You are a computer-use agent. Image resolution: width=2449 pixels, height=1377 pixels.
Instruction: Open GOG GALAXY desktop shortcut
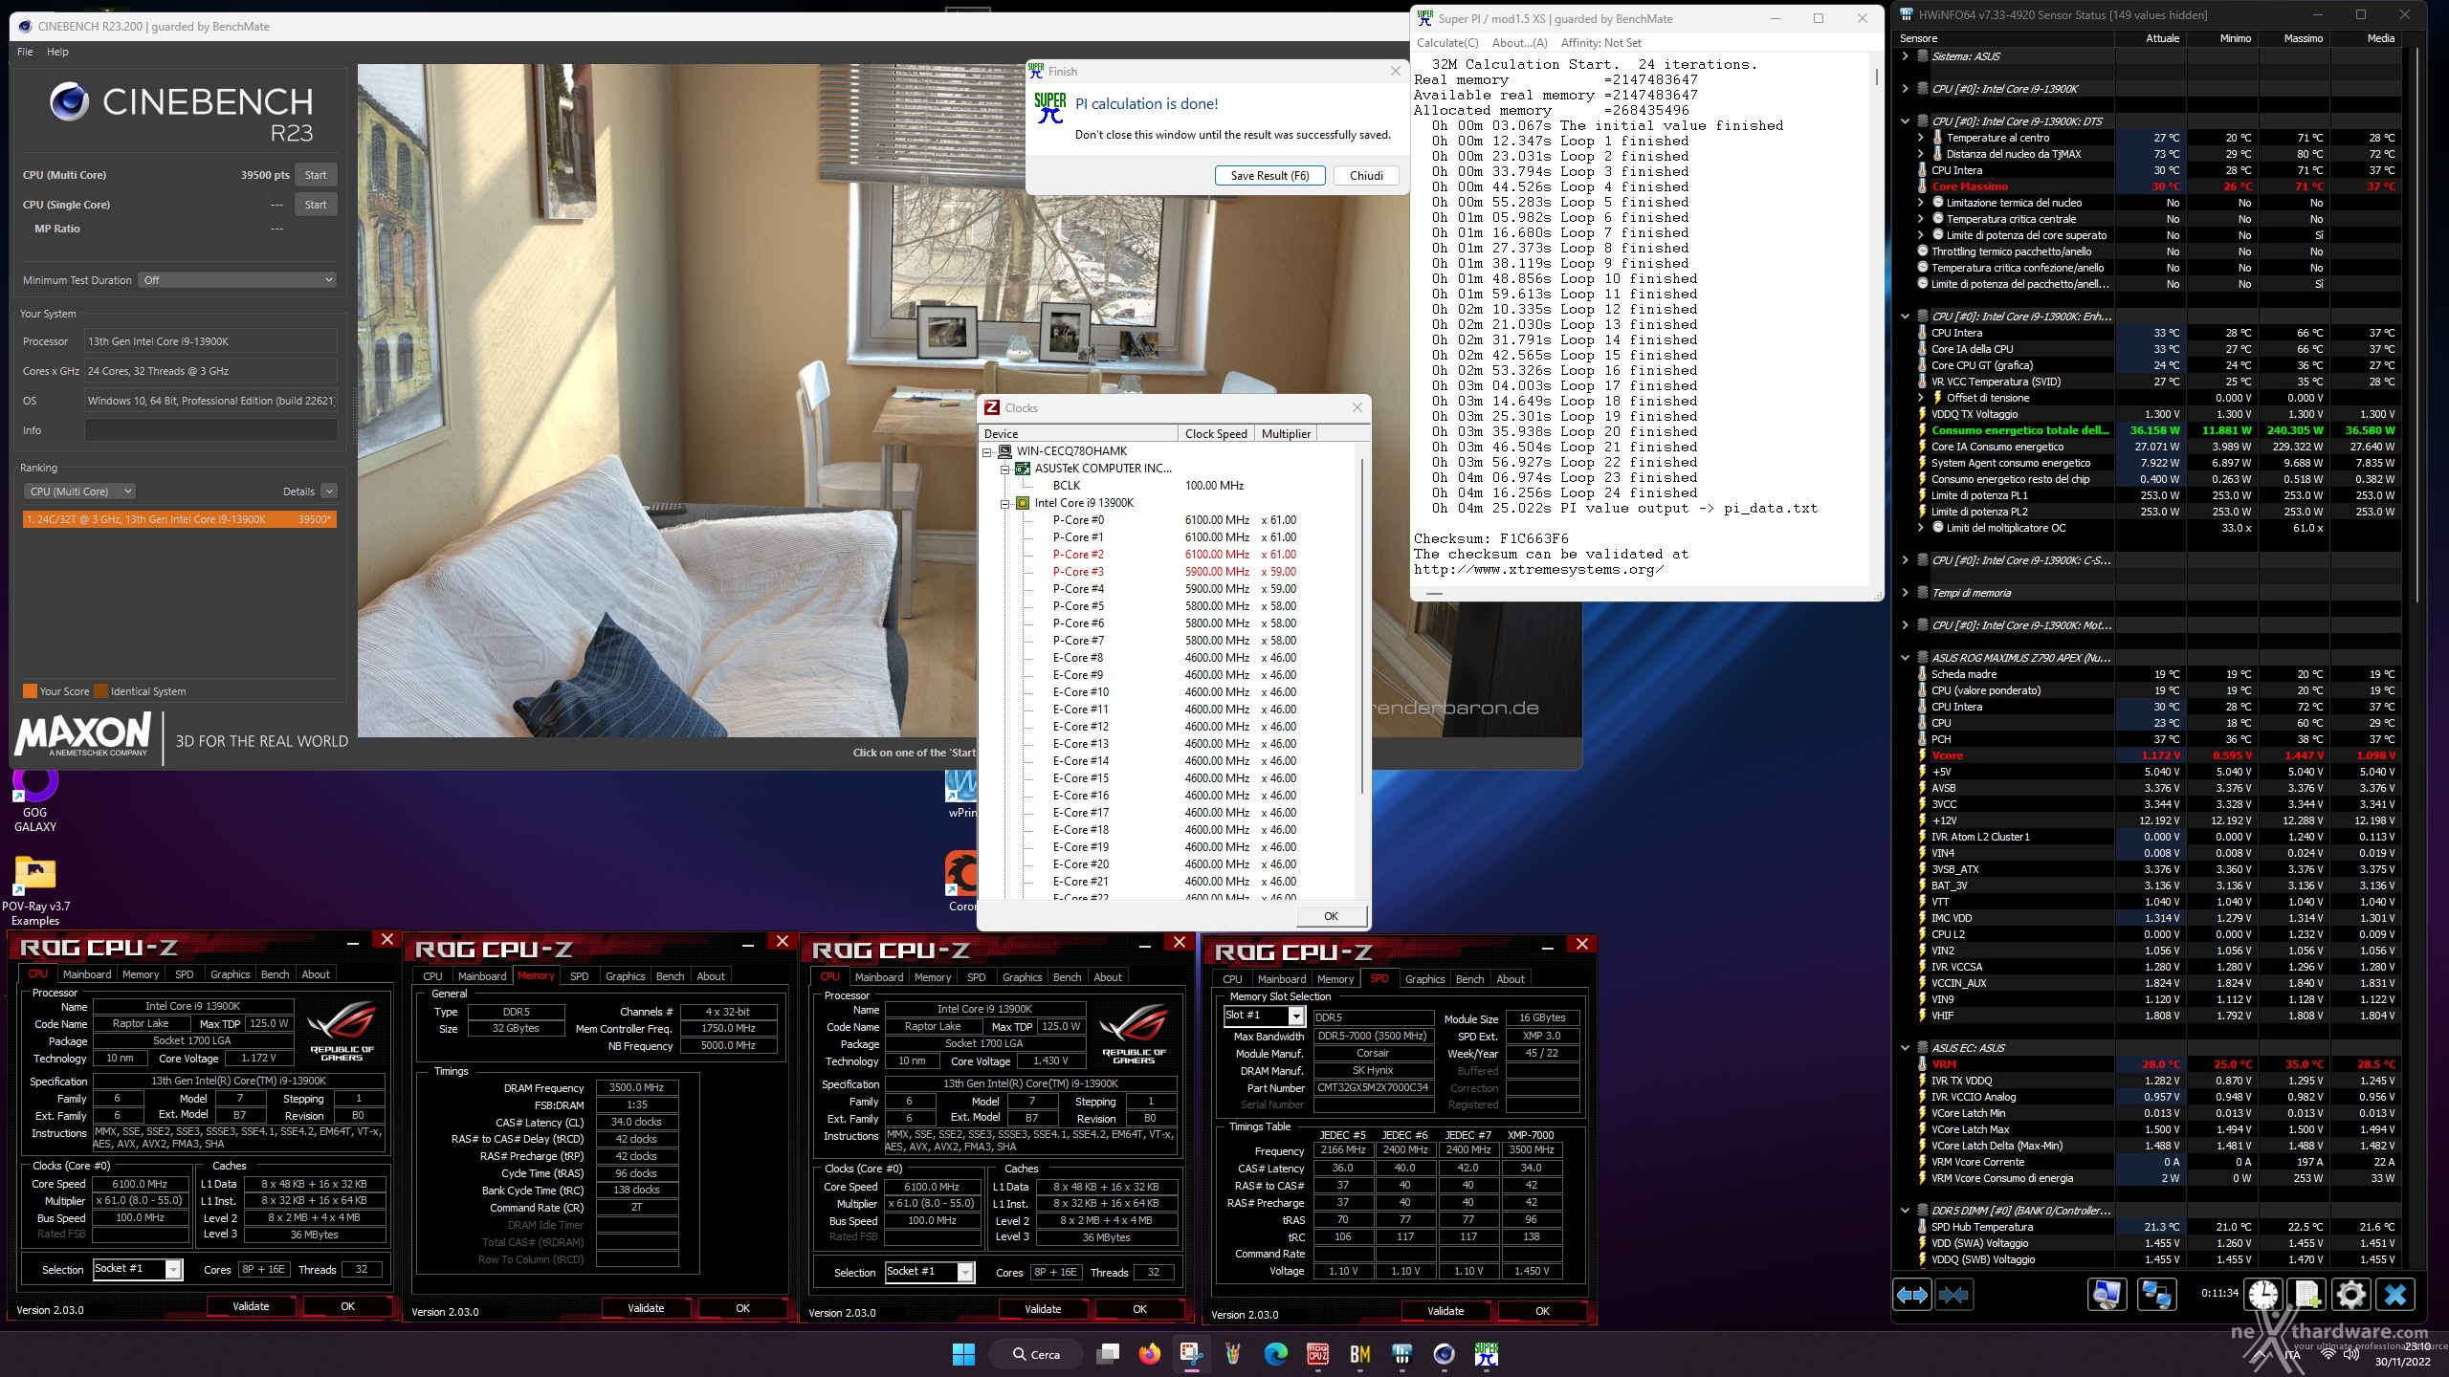(35, 799)
